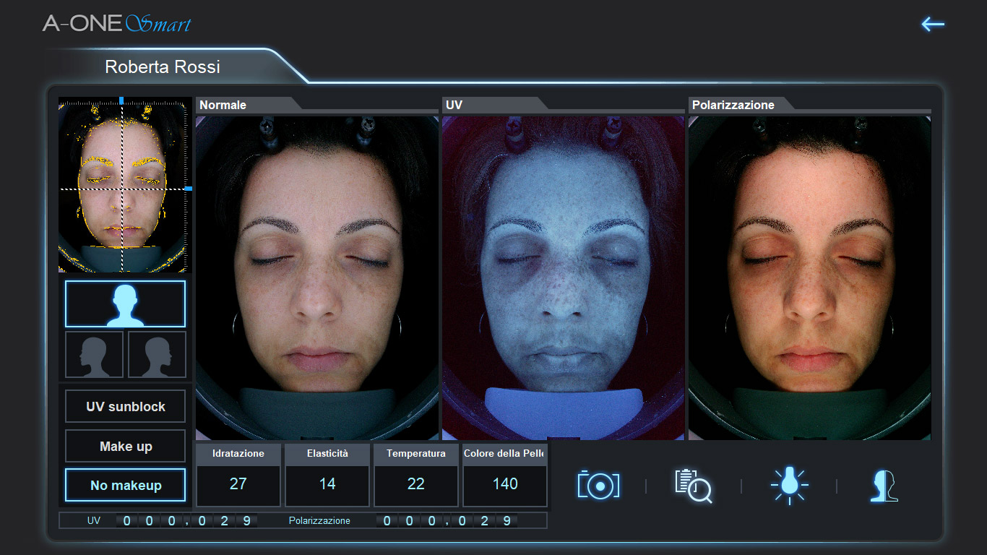Click the Temperatura value field
987x555 pixels.
click(x=415, y=484)
